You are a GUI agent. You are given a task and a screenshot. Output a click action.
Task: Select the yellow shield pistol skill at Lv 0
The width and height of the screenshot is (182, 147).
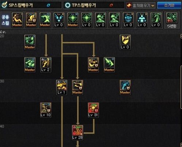tap(125, 42)
